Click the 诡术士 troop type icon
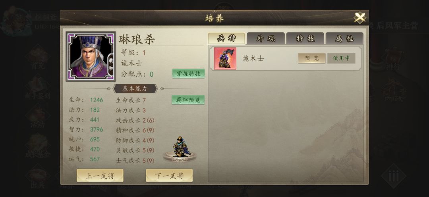429x197 pixels. tap(225, 58)
